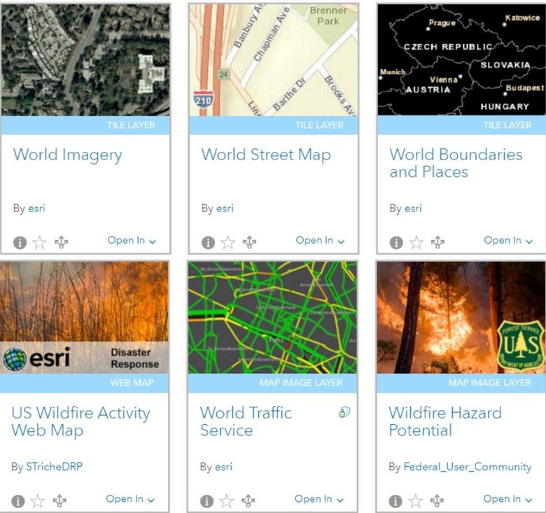Share the World Imagery item icon
Screen dimensions: 546x513
pyautogui.click(x=62, y=242)
